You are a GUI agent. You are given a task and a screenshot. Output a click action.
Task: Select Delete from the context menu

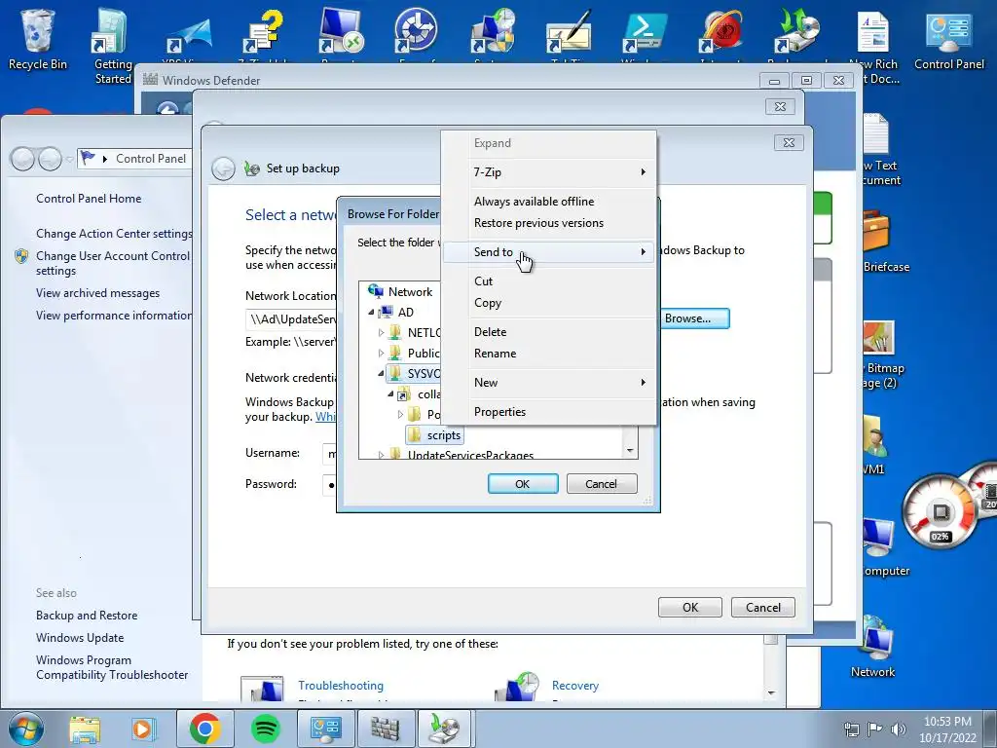click(x=549, y=332)
